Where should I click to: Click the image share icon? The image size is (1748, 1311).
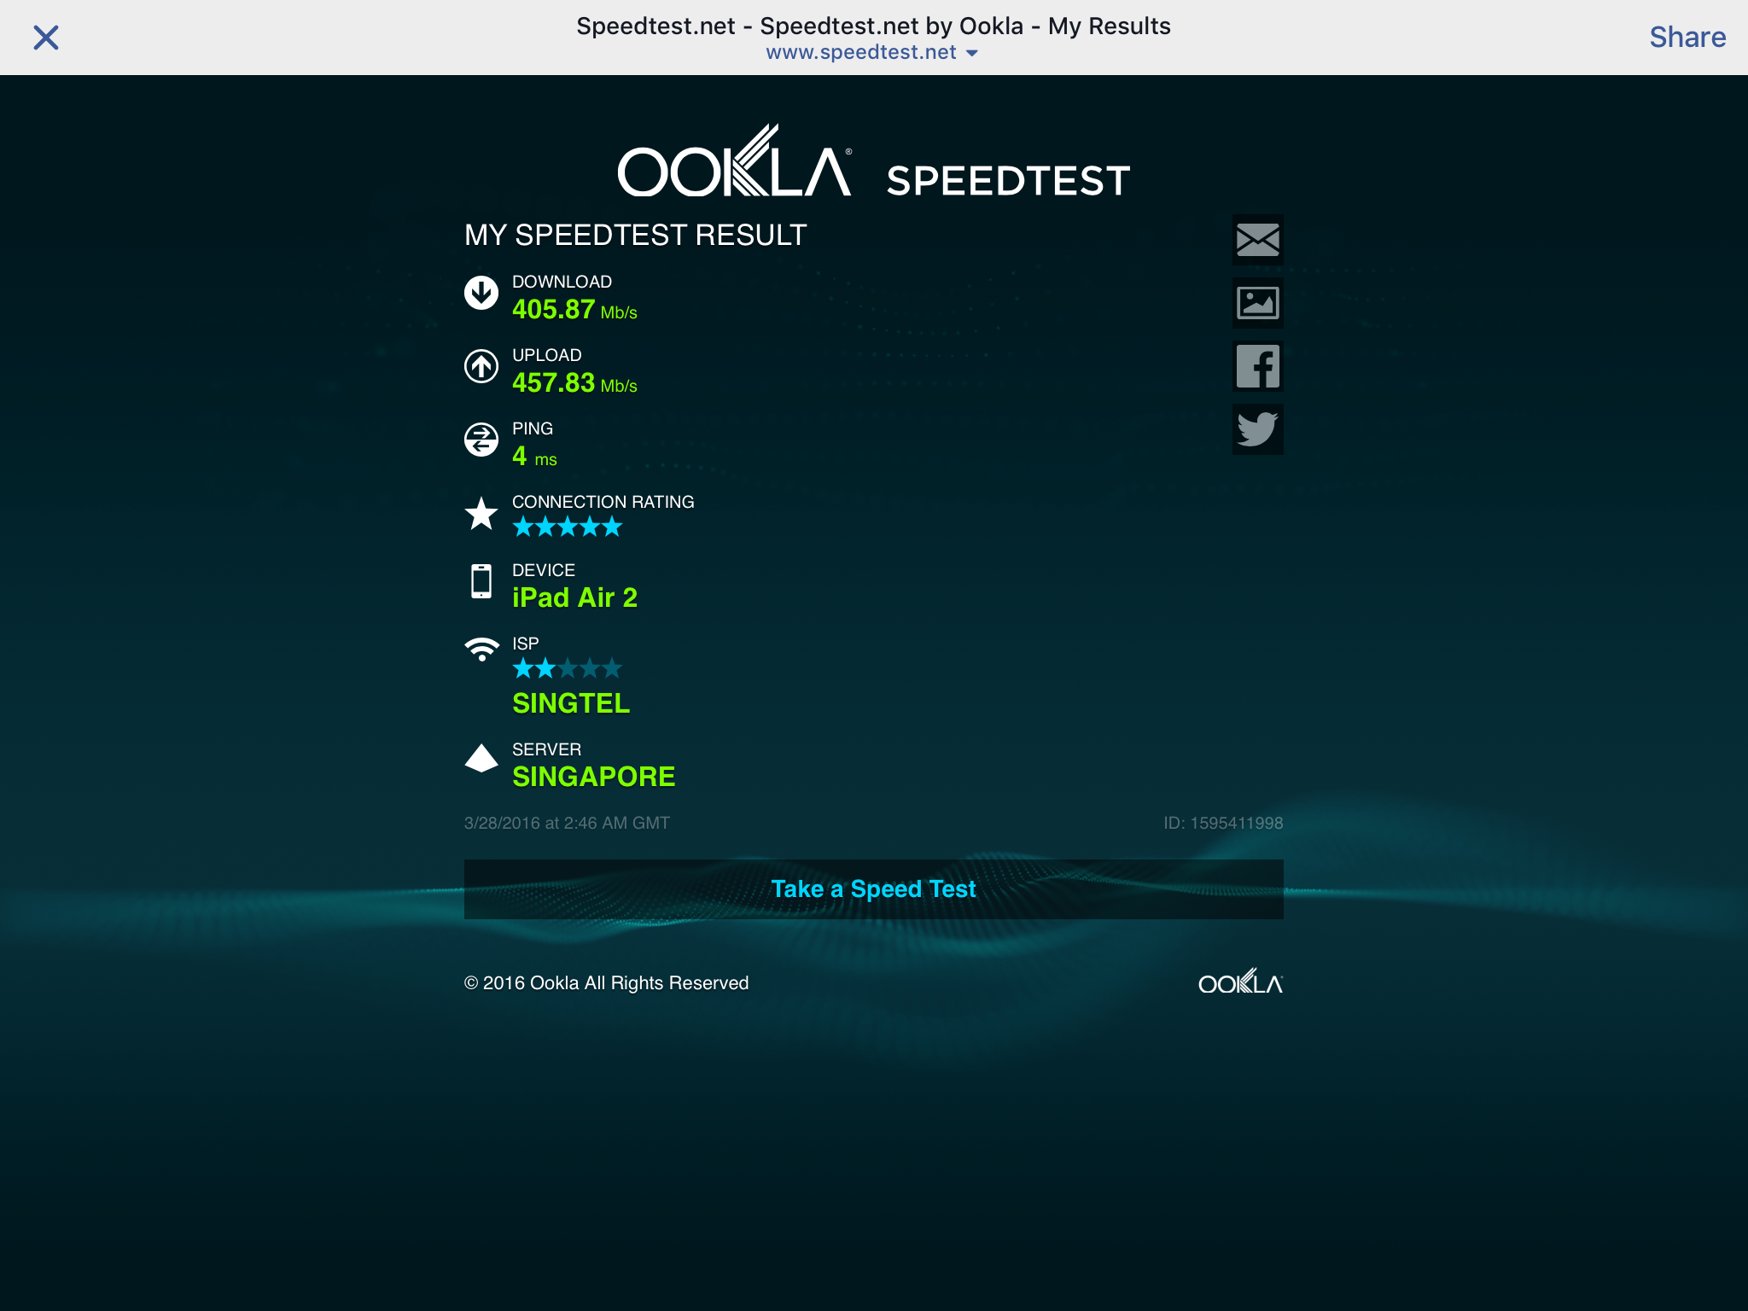(1258, 303)
